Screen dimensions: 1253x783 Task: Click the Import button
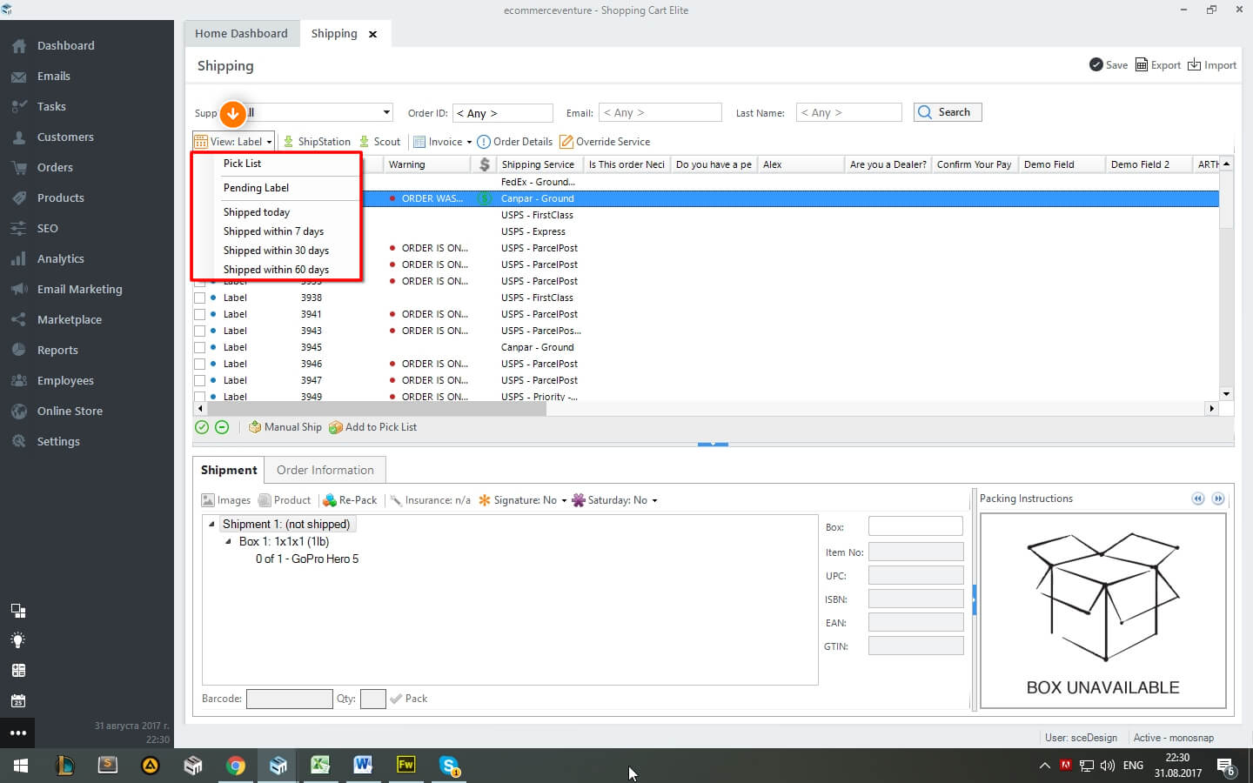click(1212, 65)
